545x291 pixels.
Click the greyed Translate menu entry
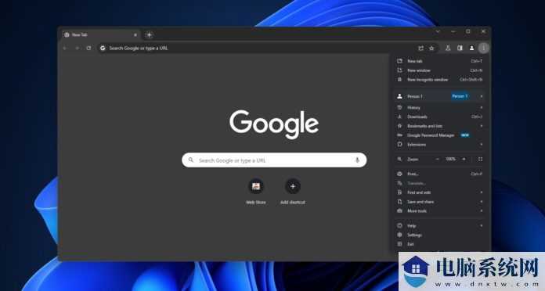point(439,183)
